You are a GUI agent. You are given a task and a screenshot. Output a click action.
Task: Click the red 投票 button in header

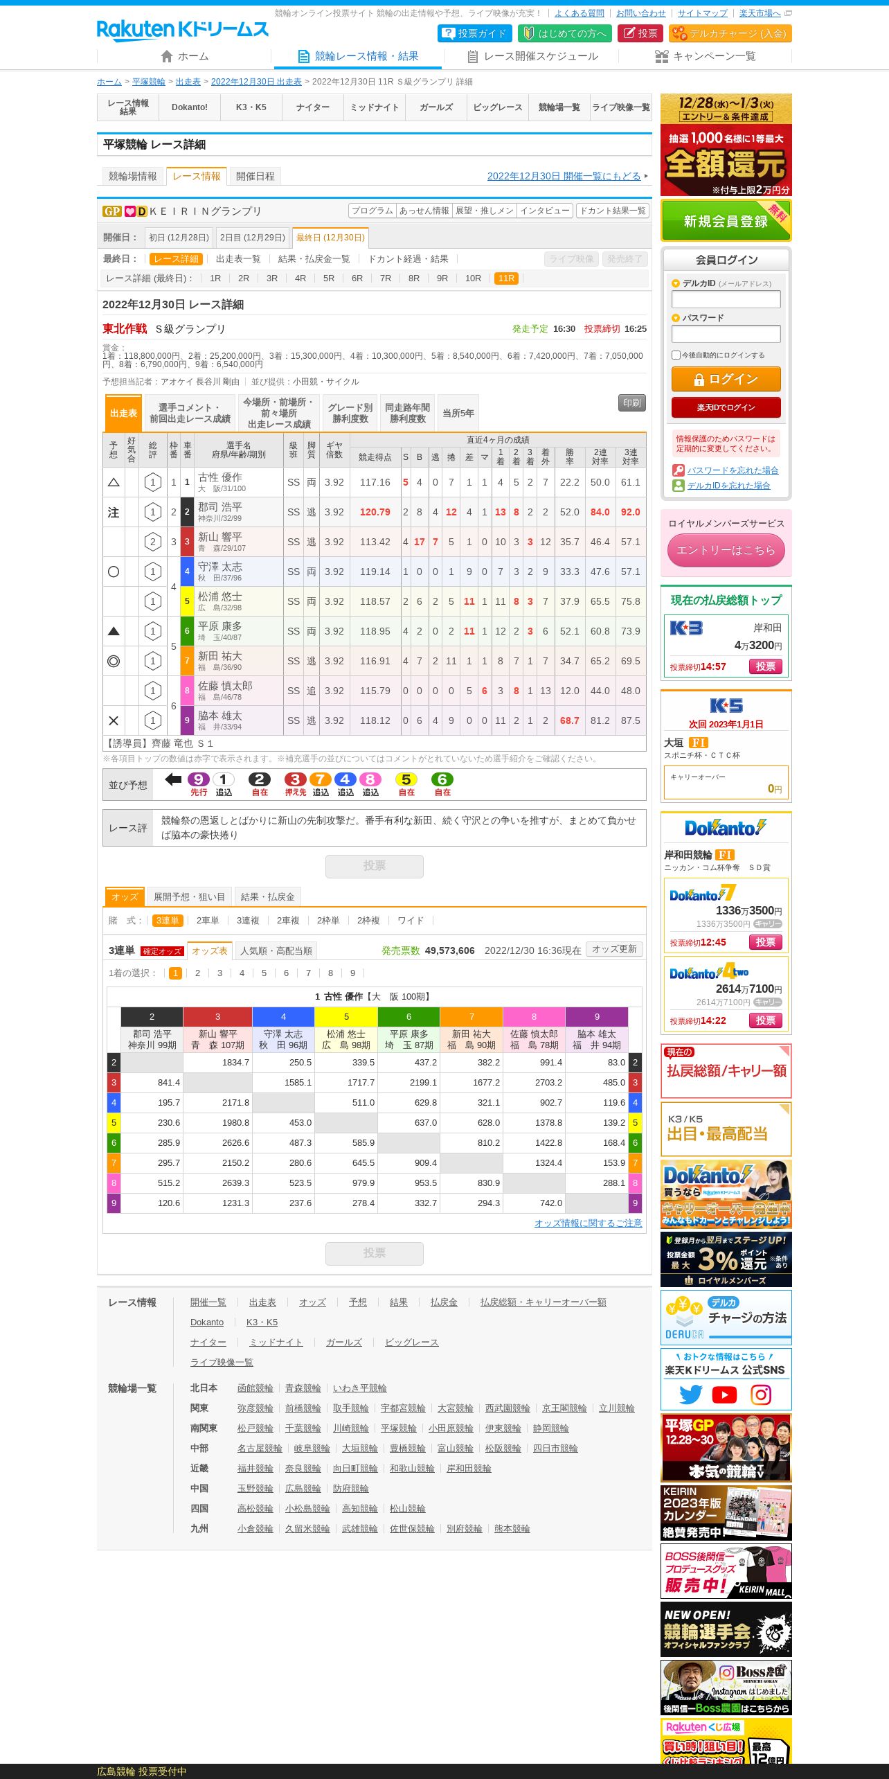pos(640,33)
